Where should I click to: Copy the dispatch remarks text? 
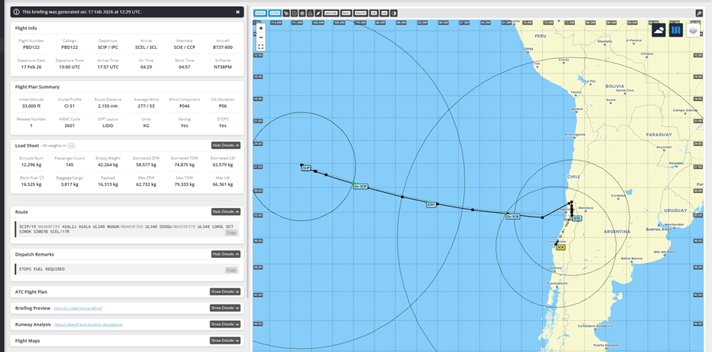pyautogui.click(x=231, y=270)
